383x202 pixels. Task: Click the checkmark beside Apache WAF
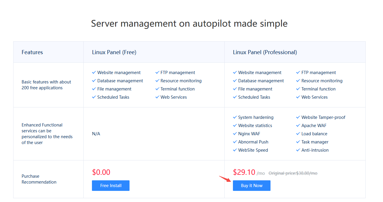pos(298,126)
